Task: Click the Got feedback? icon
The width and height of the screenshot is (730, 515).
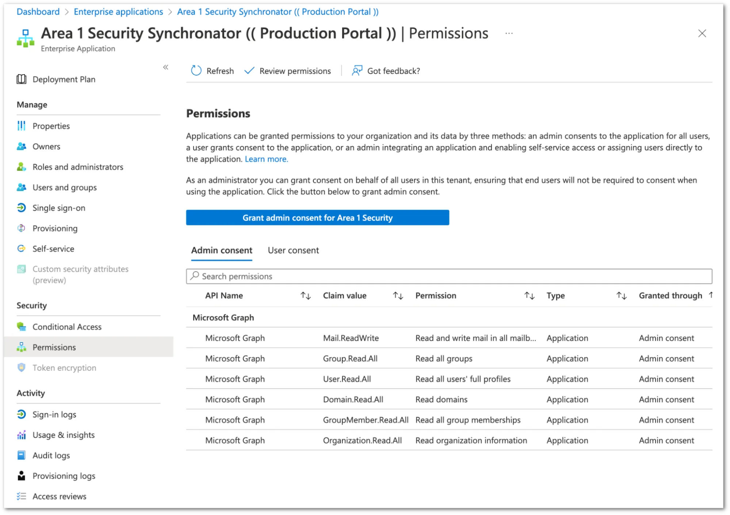Action: coord(357,70)
